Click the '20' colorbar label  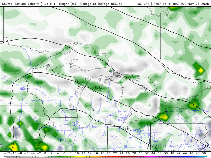point(109,153)
